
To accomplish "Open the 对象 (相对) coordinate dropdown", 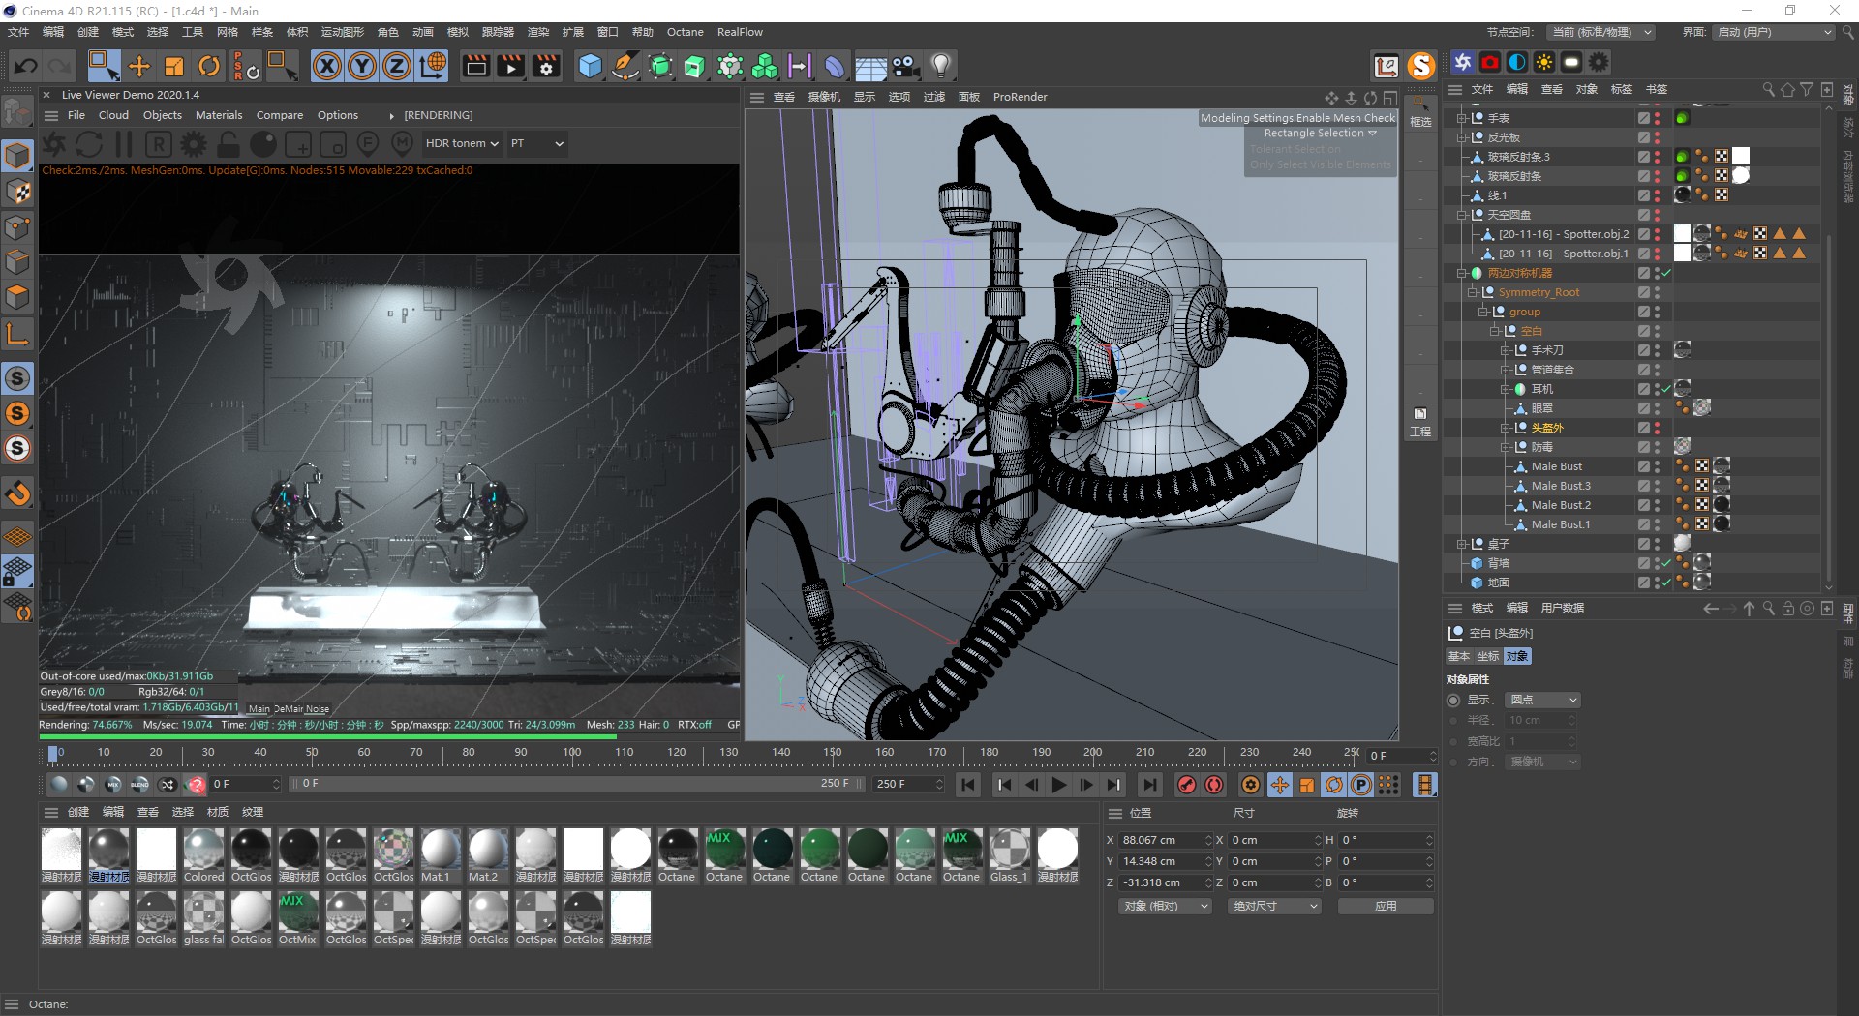I will point(1166,907).
